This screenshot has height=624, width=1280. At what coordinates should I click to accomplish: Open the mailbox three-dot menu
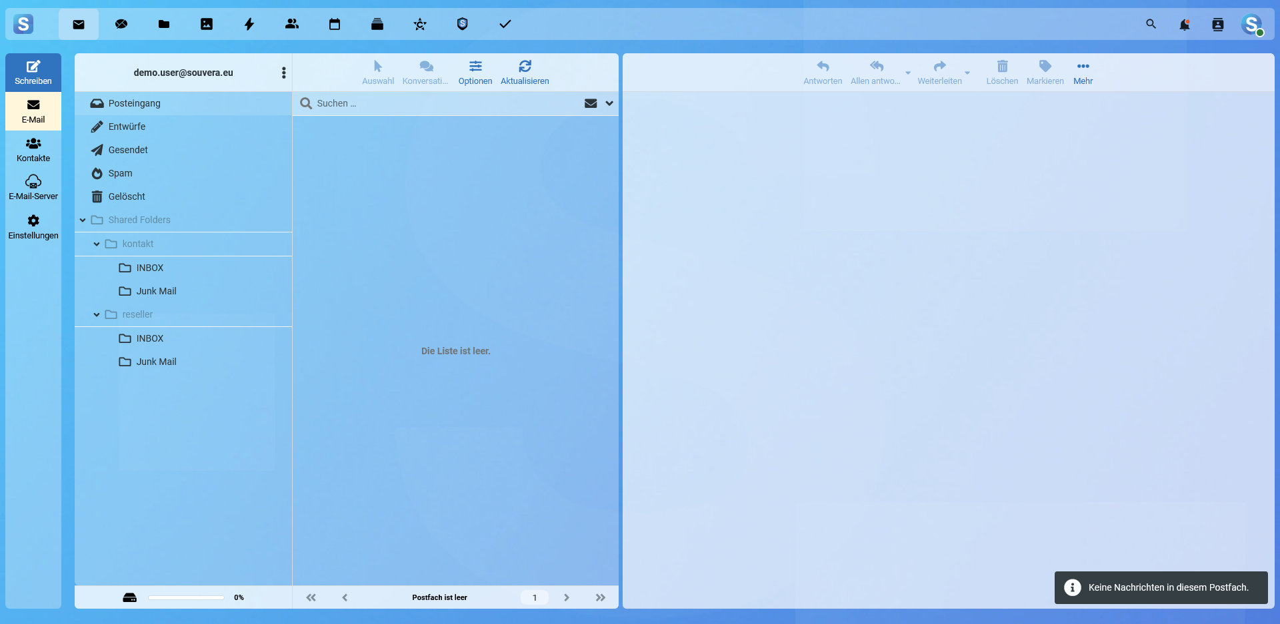284,73
